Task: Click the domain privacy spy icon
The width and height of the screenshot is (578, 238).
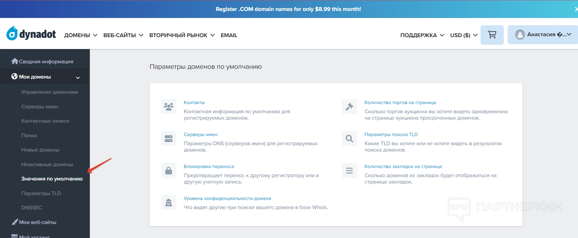Action: (x=169, y=202)
